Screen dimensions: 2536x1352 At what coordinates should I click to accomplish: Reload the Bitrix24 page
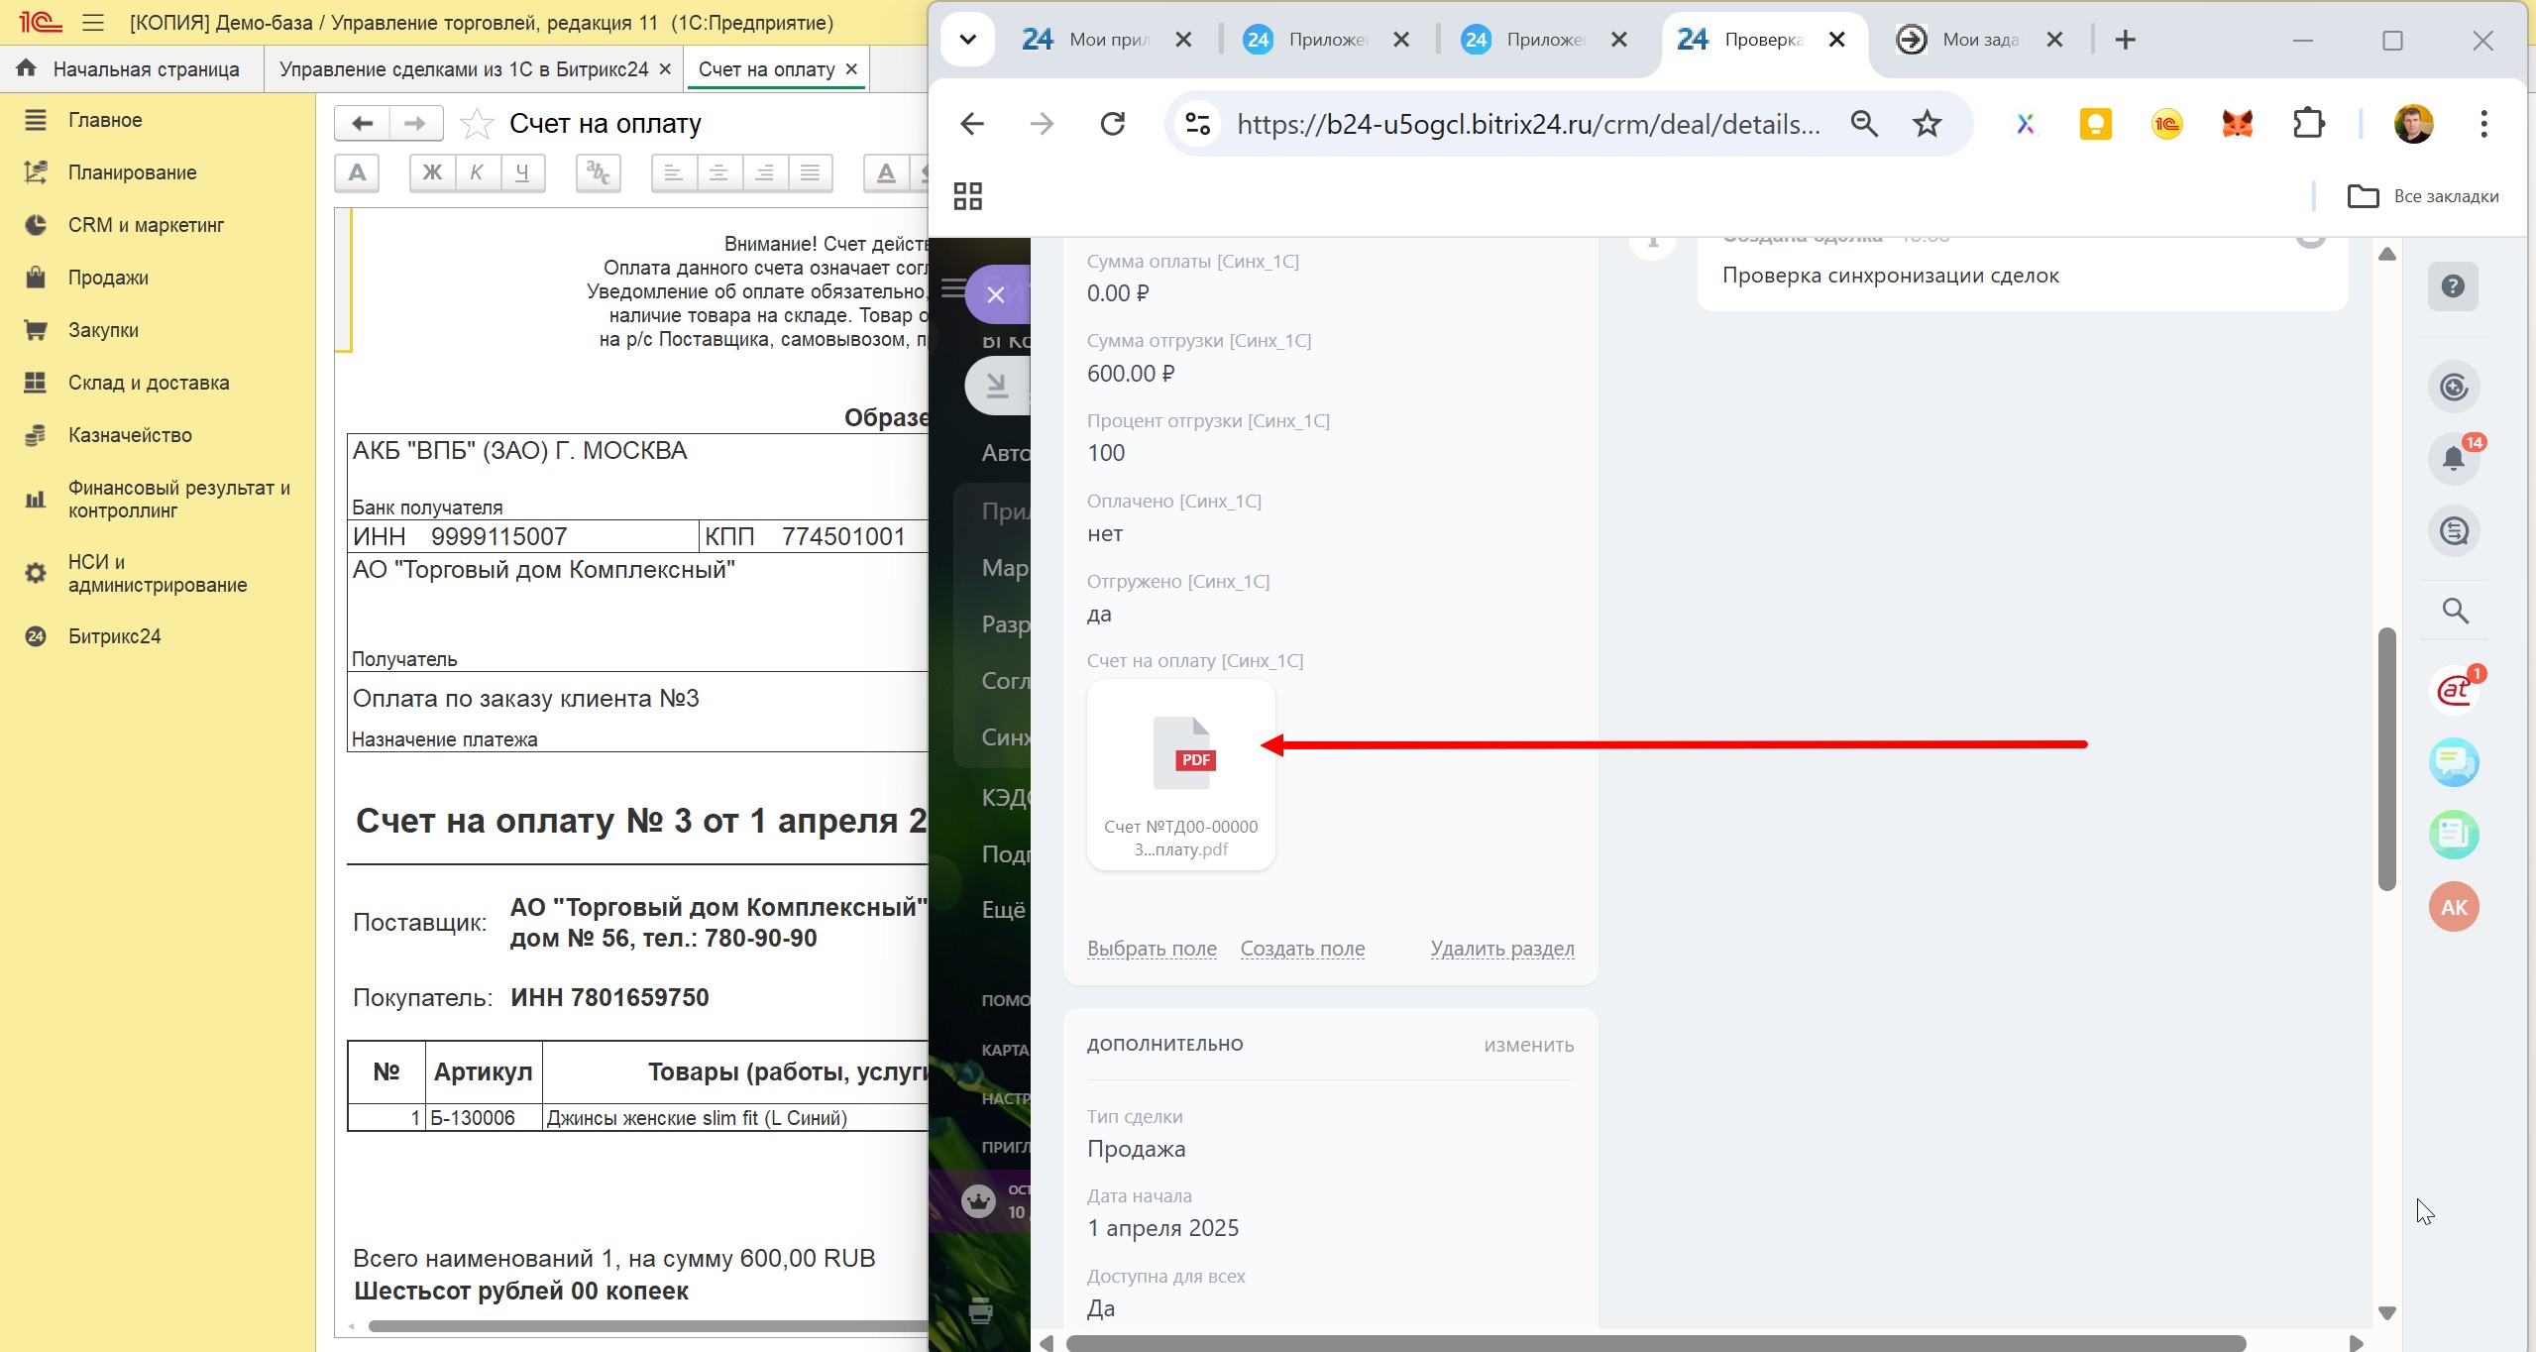(1113, 124)
